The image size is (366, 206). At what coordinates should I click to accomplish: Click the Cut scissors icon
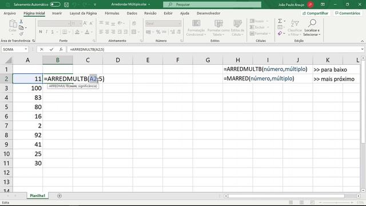pos(21,22)
